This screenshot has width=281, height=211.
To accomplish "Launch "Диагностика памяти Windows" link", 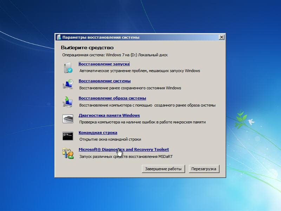I will tap(109, 115).
